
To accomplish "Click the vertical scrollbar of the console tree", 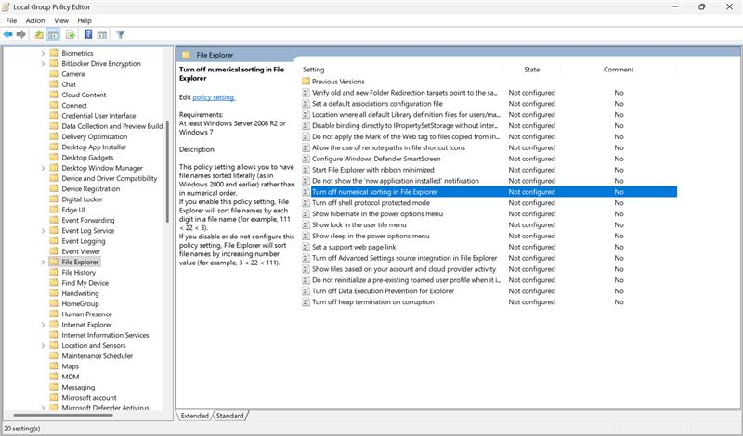I will click(167, 172).
